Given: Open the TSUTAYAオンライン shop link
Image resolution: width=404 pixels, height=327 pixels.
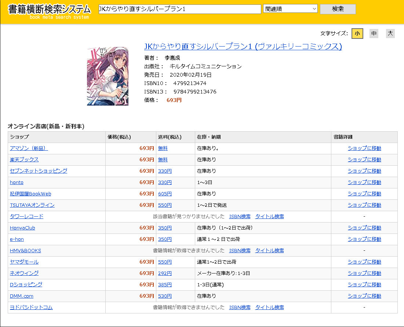Looking at the screenshot, I should (x=32, y=205).
